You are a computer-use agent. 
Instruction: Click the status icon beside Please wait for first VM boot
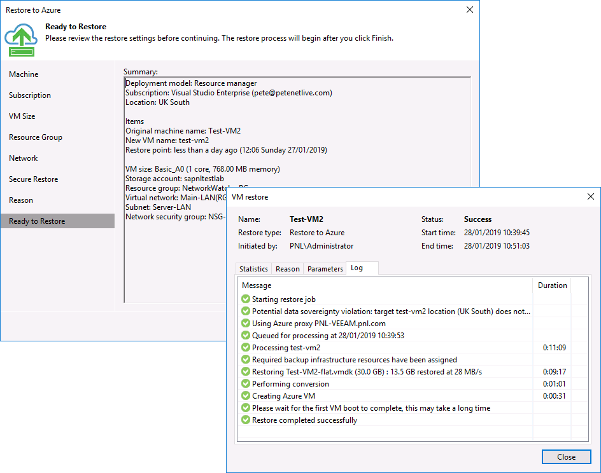[246, 408]
